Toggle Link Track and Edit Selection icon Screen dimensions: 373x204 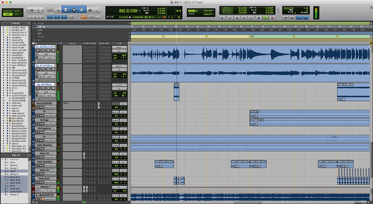[64, 17]
